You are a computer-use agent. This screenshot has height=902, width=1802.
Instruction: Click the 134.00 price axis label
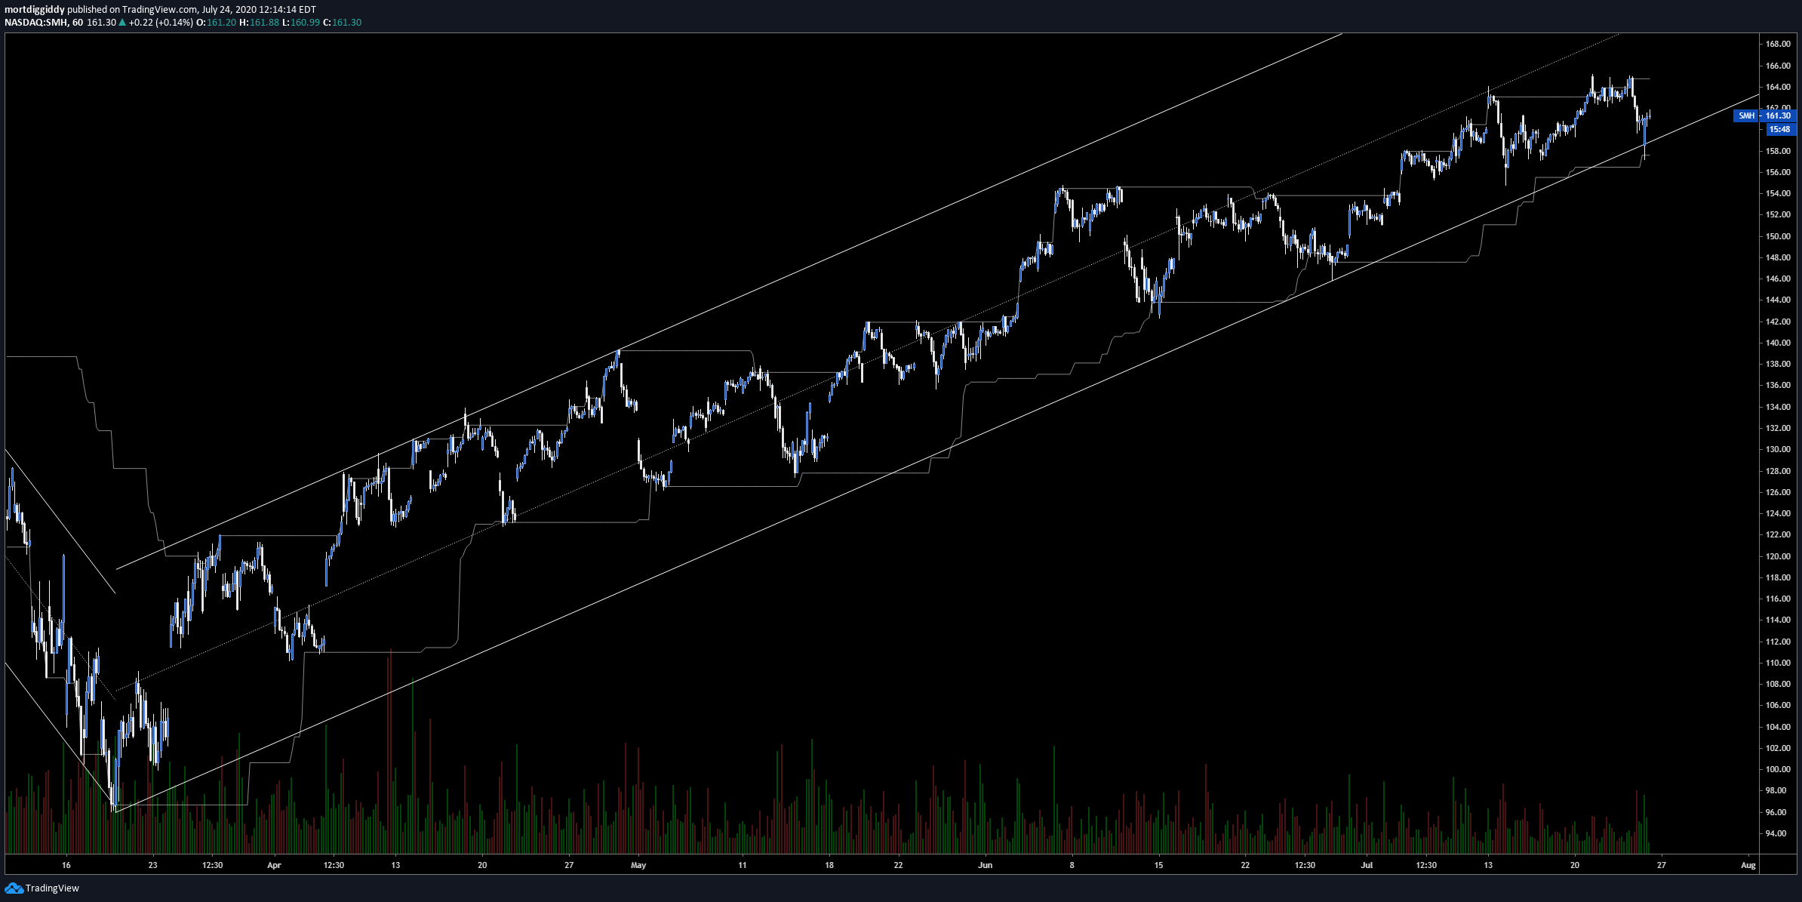pyautogui.click(x=1777, y=407)
